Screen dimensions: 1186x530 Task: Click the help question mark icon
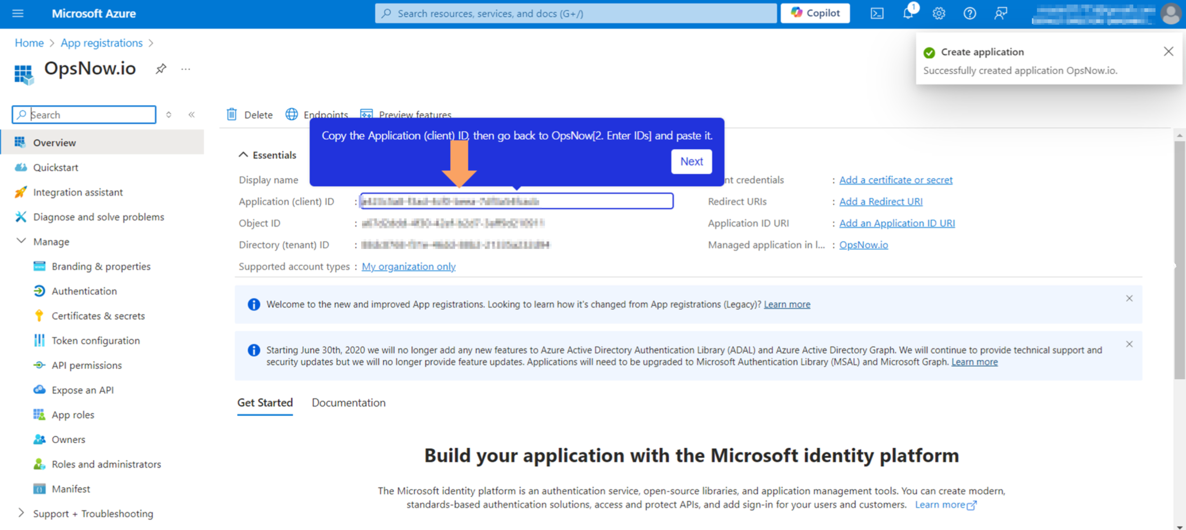970,13
